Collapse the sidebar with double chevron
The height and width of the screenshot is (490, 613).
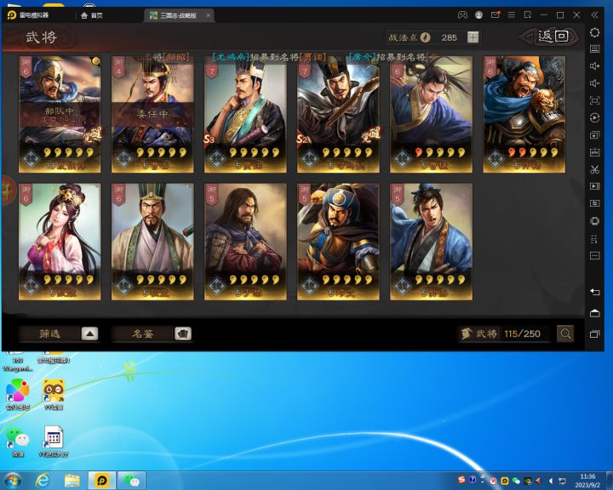594,14
